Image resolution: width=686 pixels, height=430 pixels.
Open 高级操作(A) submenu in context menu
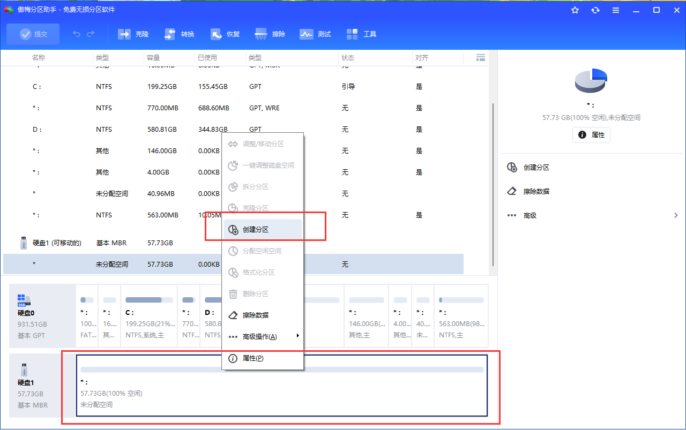[263, 337]
